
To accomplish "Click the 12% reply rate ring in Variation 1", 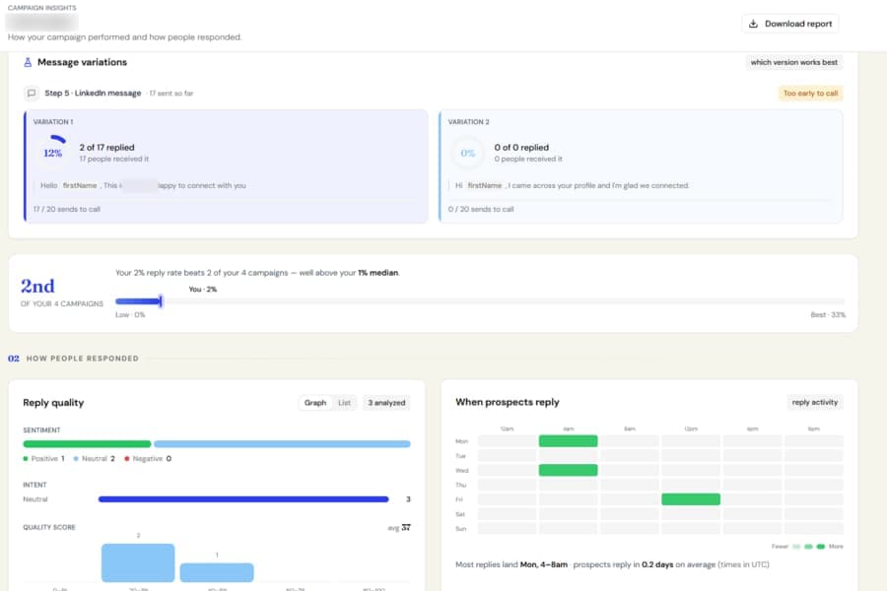I will [52, 153].
